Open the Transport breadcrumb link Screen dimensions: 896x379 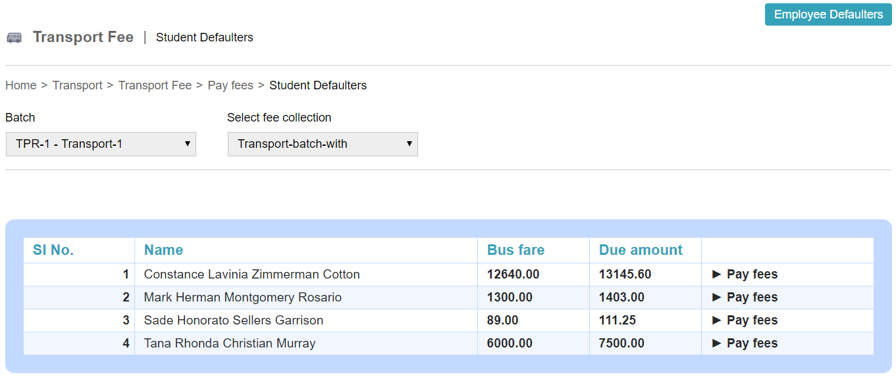point(78,85)
